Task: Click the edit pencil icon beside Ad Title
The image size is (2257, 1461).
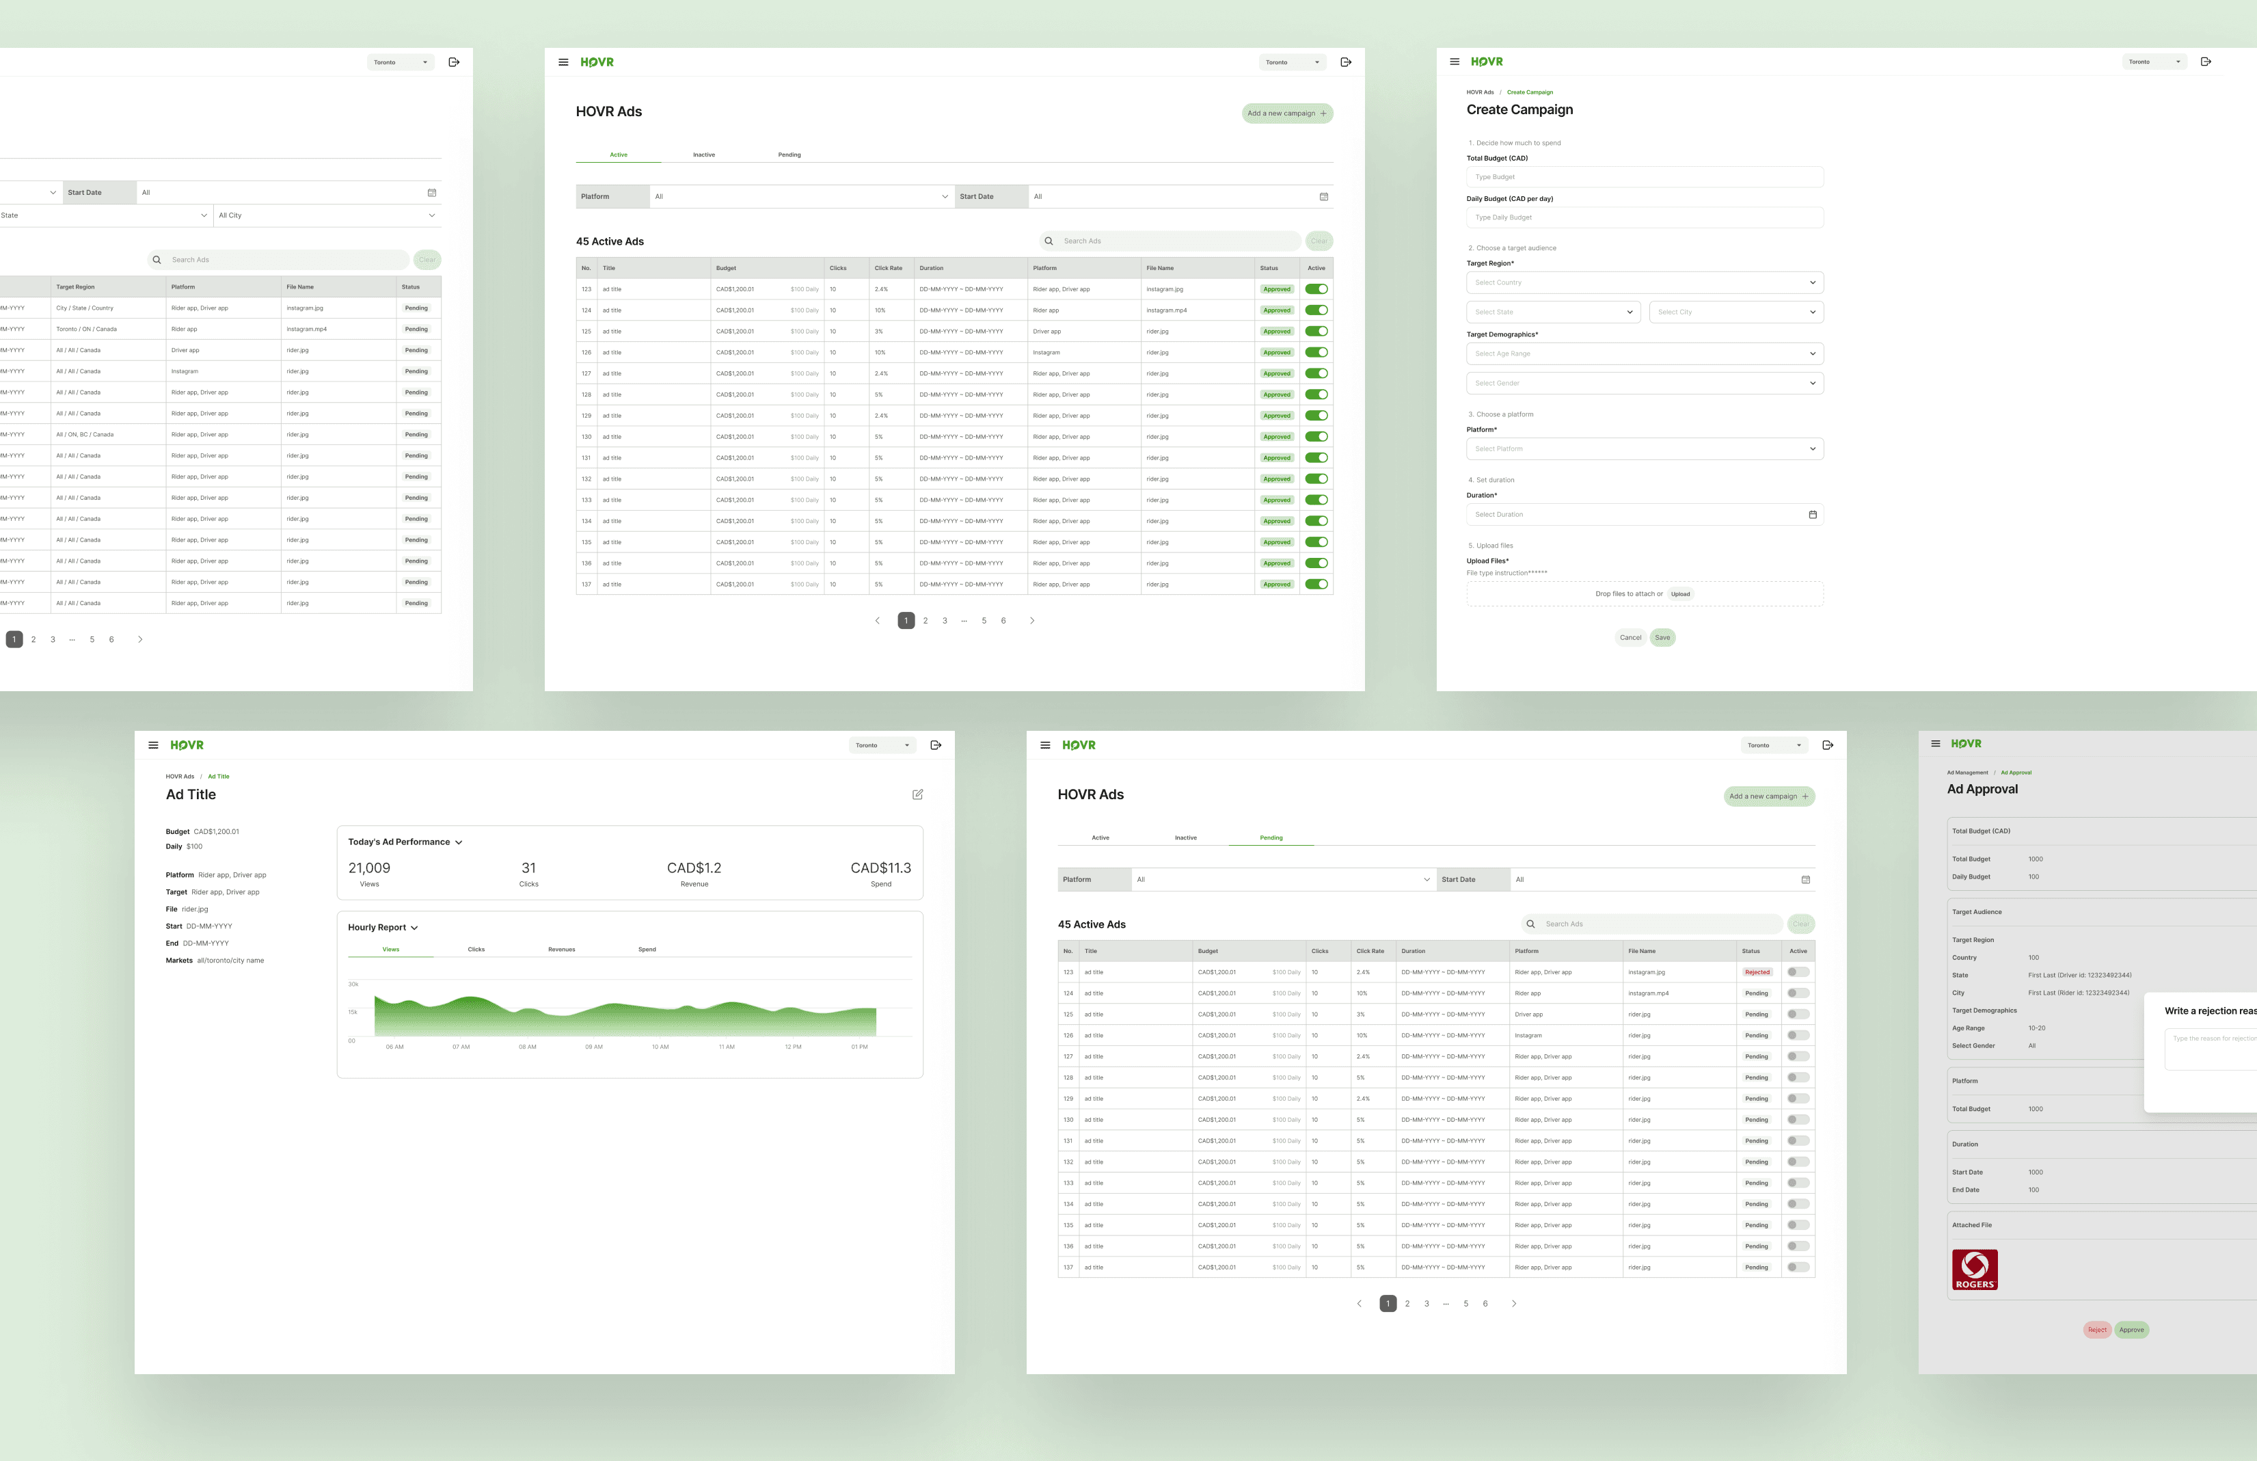Action: coord(917,794)
